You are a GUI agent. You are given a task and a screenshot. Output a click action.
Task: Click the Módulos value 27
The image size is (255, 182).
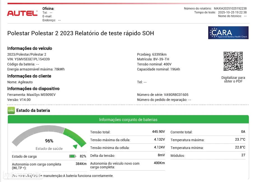(243, 155)
